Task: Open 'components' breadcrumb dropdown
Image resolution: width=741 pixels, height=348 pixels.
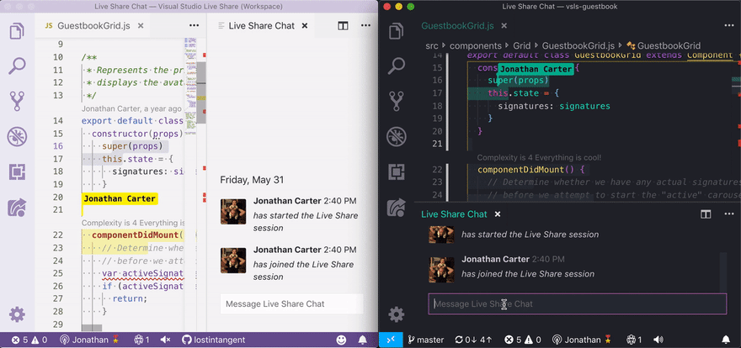Action: (x=476, y=45)
